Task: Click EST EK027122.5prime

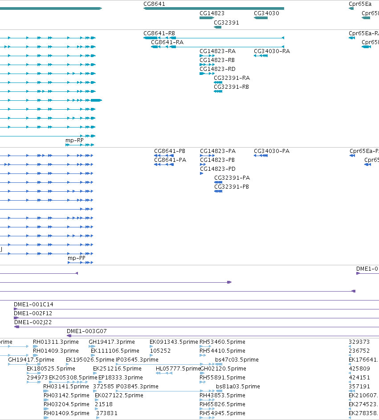Action: (119, 395)
